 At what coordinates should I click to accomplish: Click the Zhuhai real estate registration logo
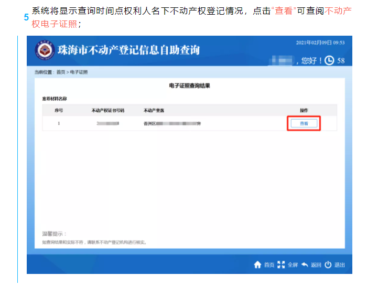pos(45,51)
